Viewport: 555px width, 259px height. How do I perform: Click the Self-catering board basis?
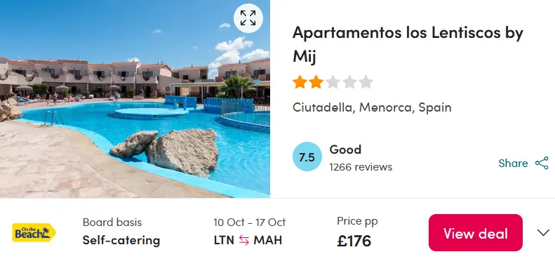(x=121, y=240)
